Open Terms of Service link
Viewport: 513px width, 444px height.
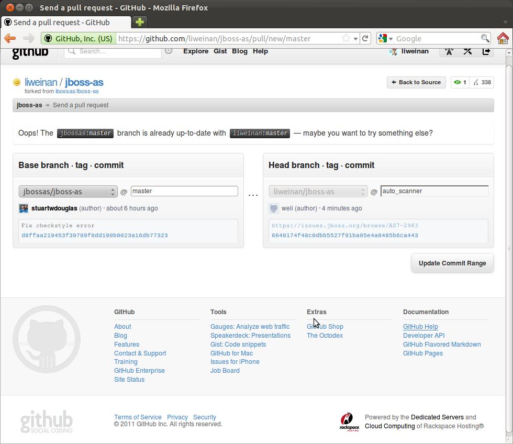point(138,417)
